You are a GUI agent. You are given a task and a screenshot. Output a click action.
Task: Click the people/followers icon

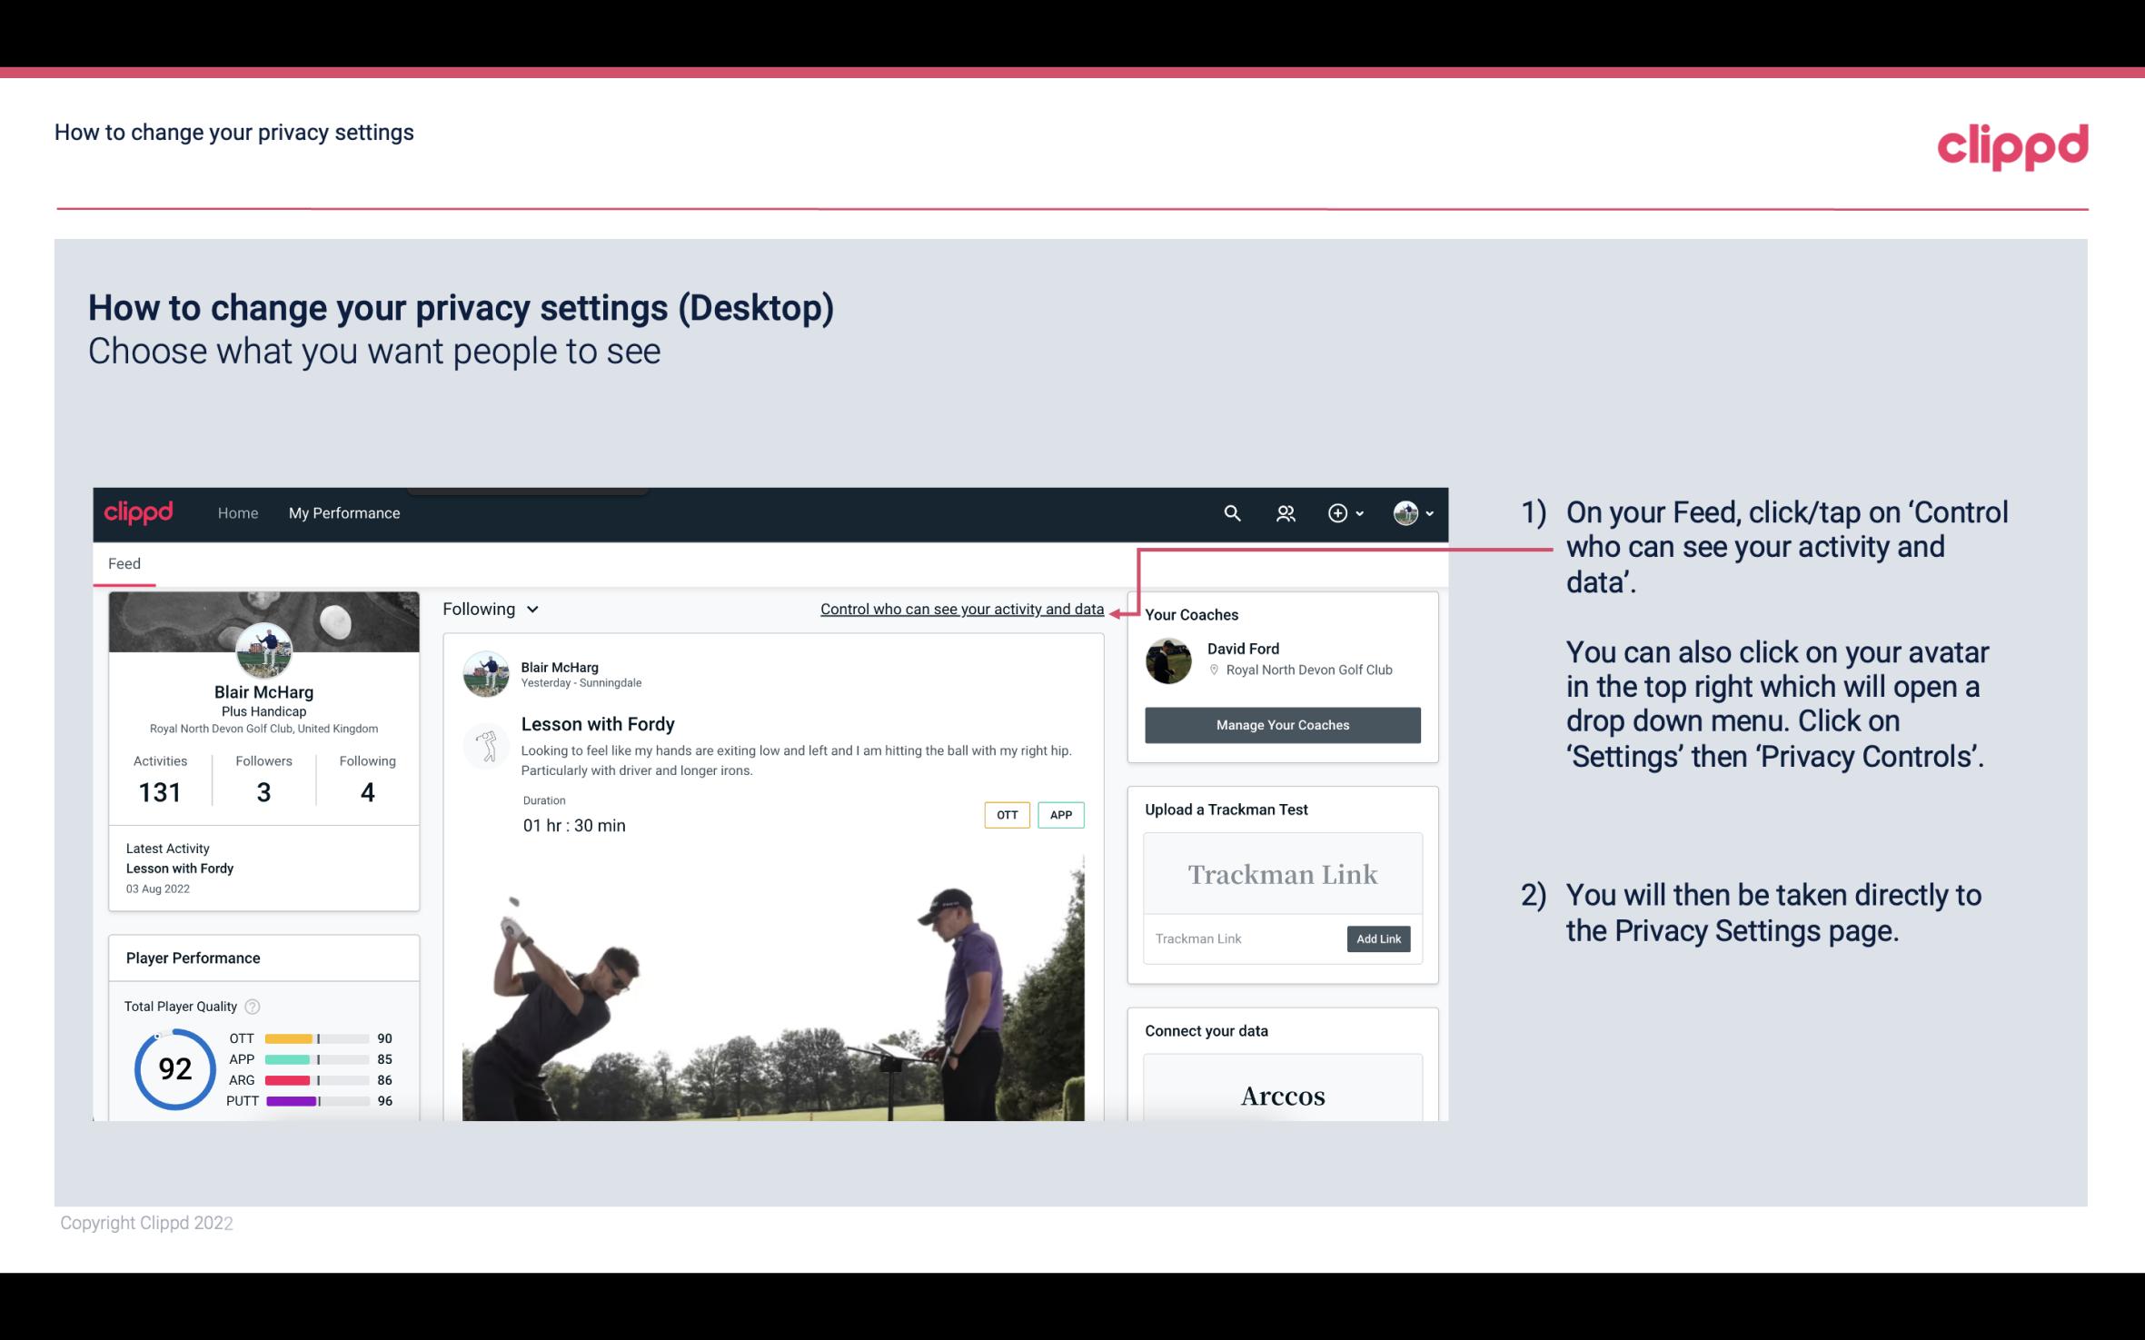coord(1287,512)
